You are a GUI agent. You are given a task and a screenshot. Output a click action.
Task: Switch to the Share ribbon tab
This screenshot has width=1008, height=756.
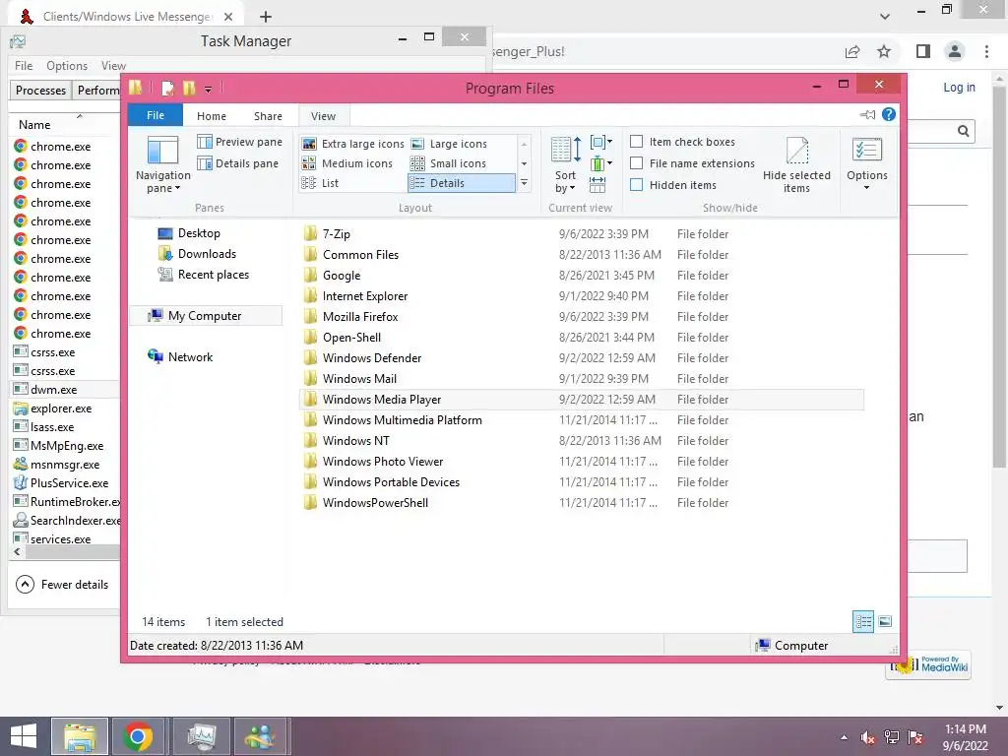(x=268, y=116)
